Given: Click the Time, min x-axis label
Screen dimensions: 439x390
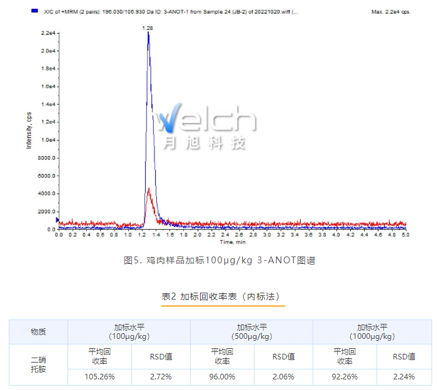Looking at the screenshot, I should 231,242.
